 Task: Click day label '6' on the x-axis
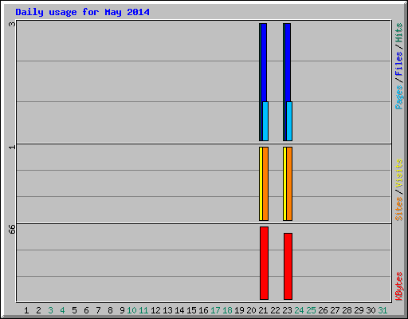(x=86, y=310)
